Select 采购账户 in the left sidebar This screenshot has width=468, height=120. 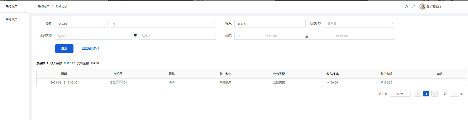coord(12,19)
